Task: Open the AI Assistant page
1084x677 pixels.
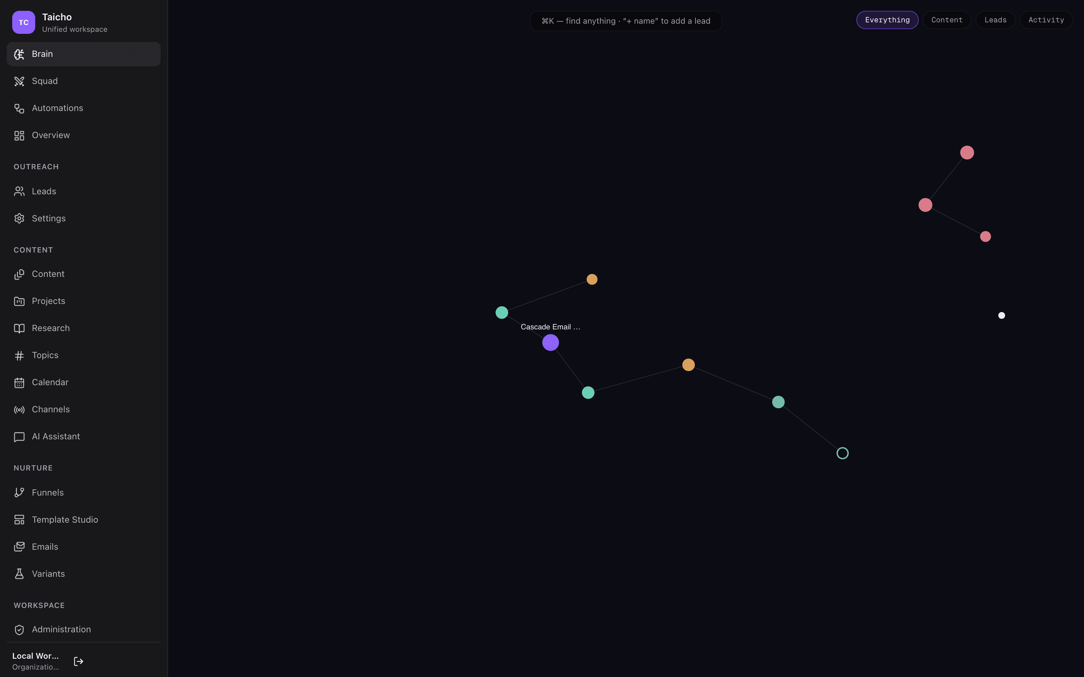Action: [x=84, y=437]
